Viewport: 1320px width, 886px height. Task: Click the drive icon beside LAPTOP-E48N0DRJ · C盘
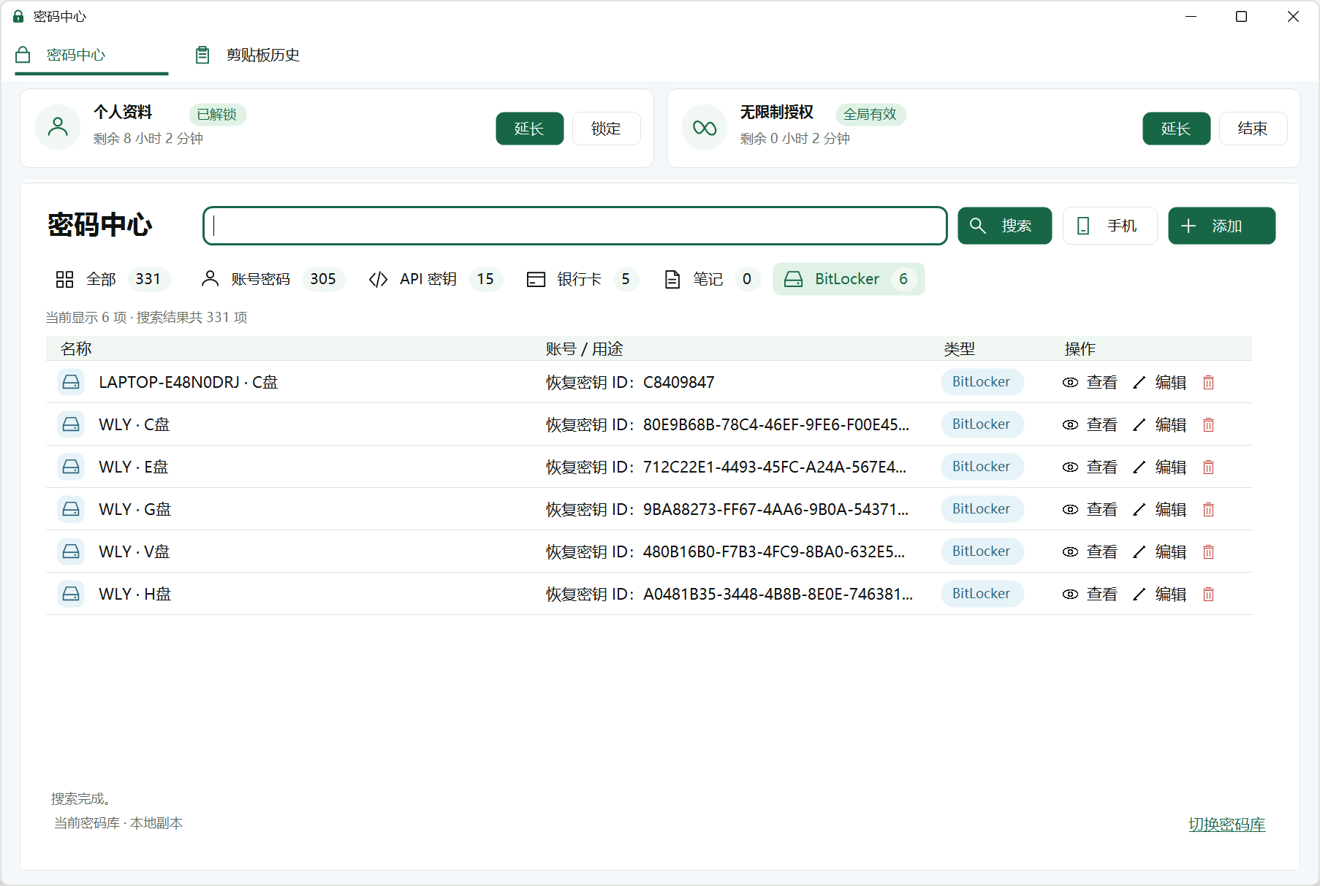(71, 382)
